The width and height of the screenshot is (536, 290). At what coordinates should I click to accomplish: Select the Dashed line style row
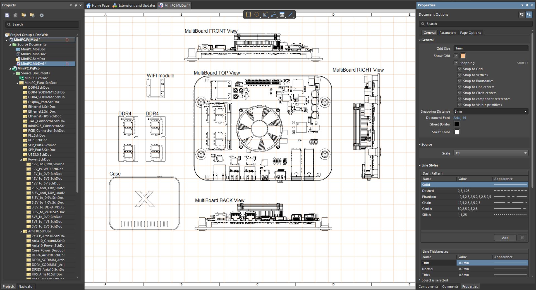(474, 191)
